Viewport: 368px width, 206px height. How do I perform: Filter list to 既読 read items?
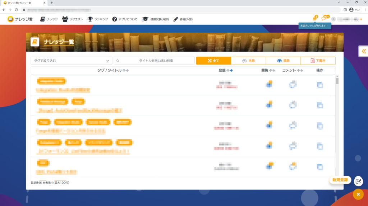pos(283,61)
